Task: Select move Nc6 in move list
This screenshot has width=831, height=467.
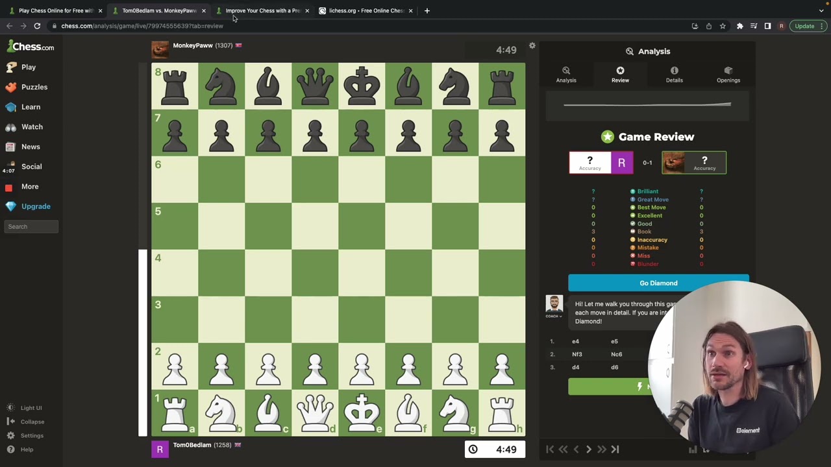Action: (x=616, y=354)
